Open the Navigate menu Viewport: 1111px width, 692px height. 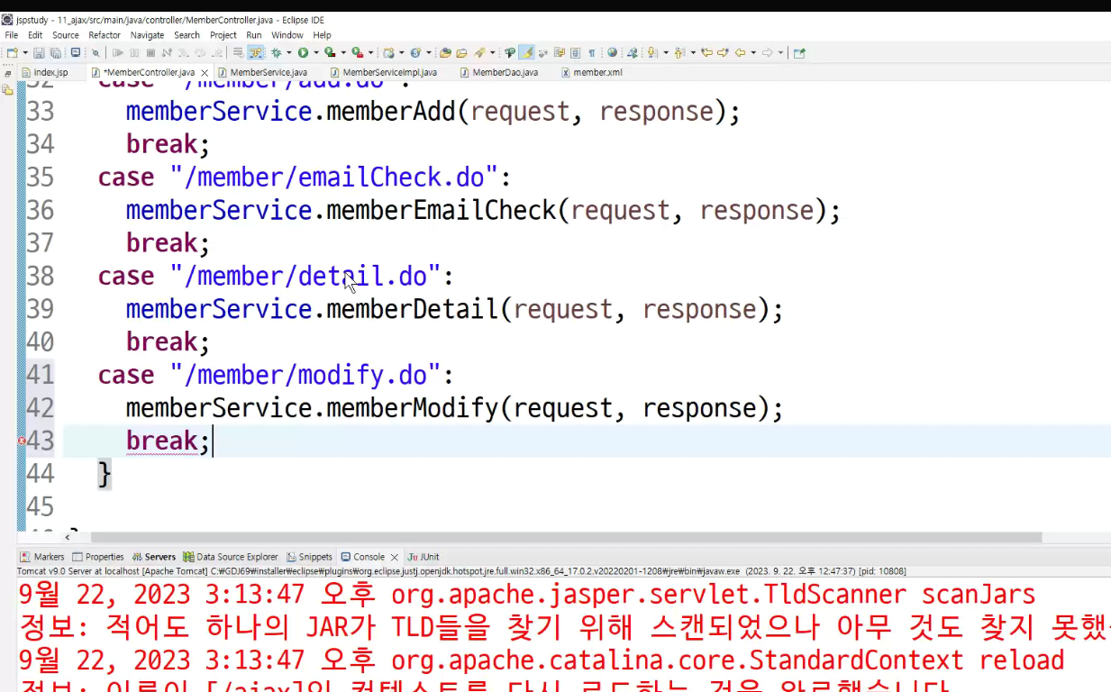[148, 35]
